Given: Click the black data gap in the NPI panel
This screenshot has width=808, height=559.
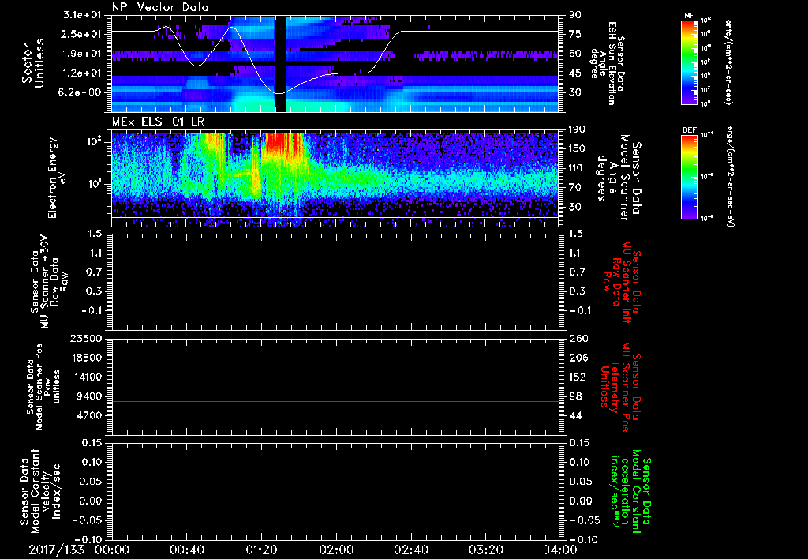Looking at the screenshot, I should click(281, 63).
